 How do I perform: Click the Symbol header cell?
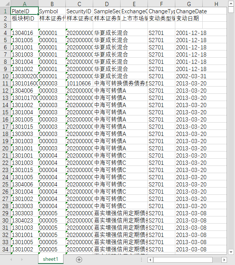52,11
